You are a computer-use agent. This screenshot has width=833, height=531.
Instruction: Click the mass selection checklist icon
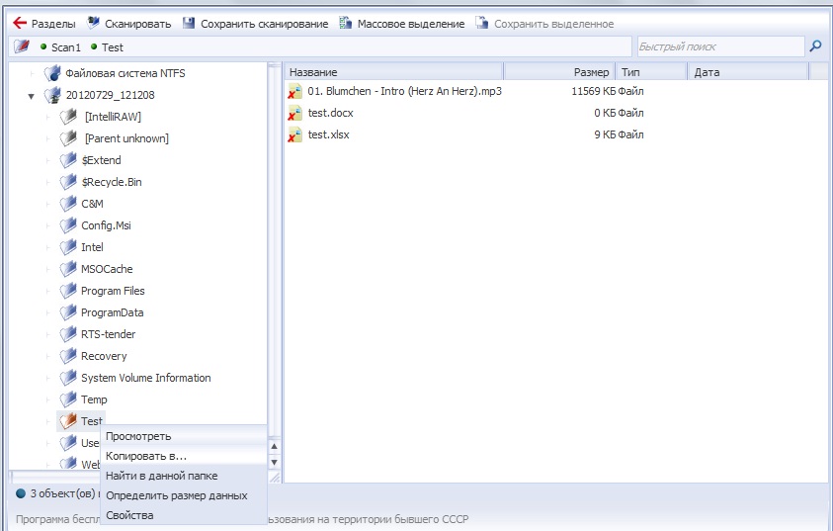point(345,23)
